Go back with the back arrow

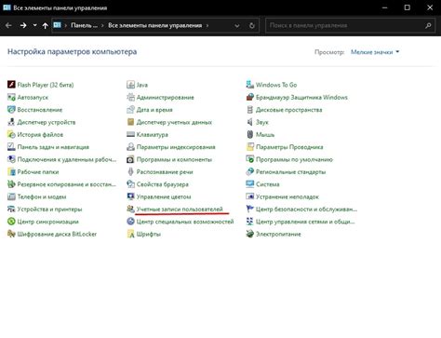tap(8, 25)
